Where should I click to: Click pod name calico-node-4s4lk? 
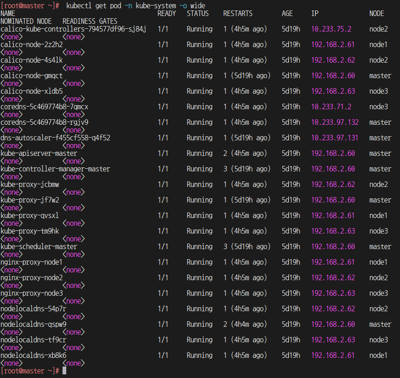tap(32, 60)
